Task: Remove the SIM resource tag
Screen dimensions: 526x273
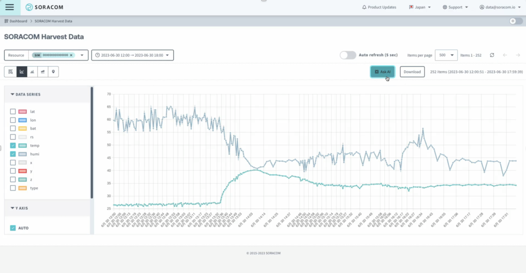Action: 71,55
